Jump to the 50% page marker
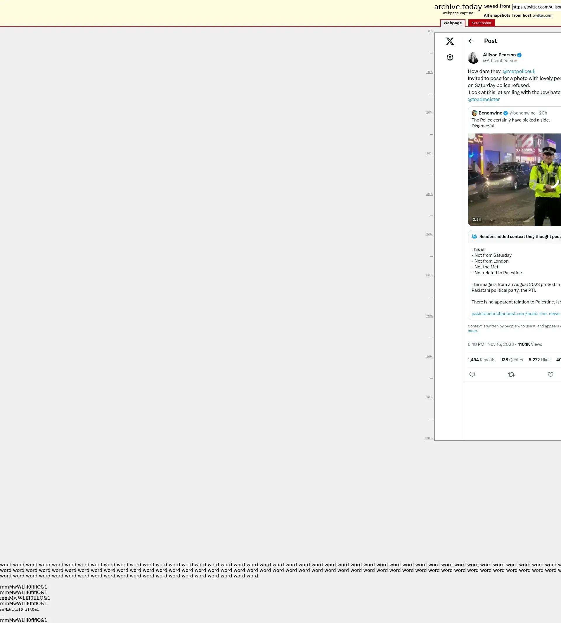The image size is (561, 623). [429, 235]
